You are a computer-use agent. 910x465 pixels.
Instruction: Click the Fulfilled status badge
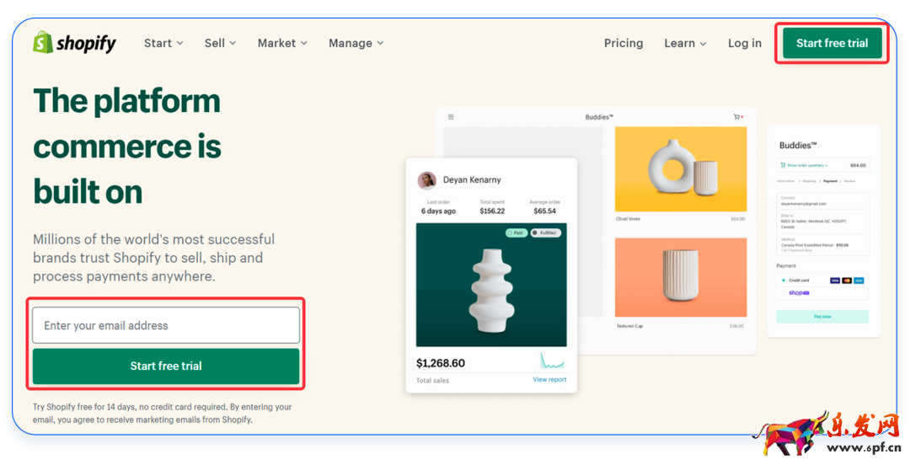(545, 232)
